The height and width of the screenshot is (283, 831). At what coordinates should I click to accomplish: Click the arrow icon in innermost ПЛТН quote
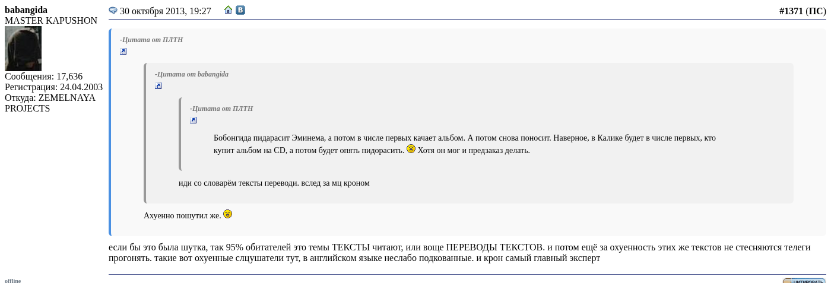(194, 120)
